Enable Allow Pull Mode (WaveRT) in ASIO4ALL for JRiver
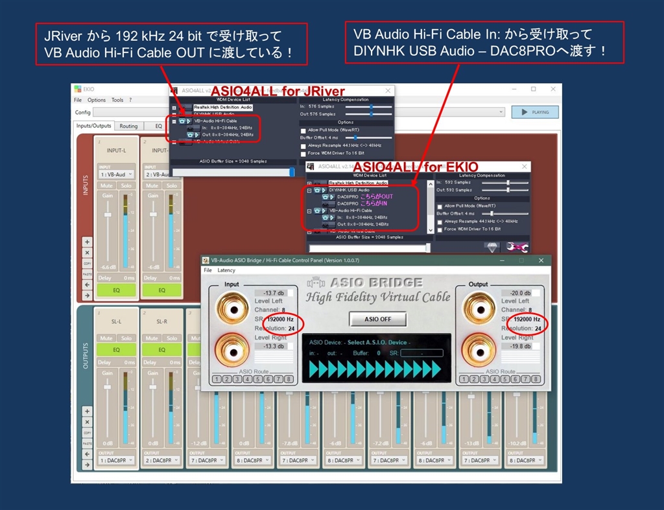 click(303, 131)
